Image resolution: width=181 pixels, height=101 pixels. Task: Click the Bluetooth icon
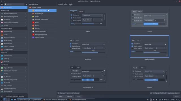pos(2,83)
